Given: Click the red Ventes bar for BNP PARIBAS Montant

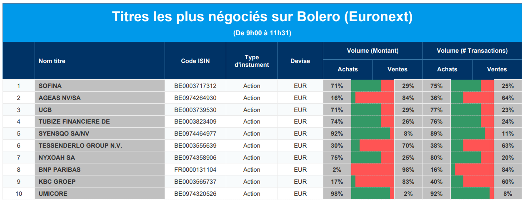Looking at the screenshot, I should tap(373, 170).
